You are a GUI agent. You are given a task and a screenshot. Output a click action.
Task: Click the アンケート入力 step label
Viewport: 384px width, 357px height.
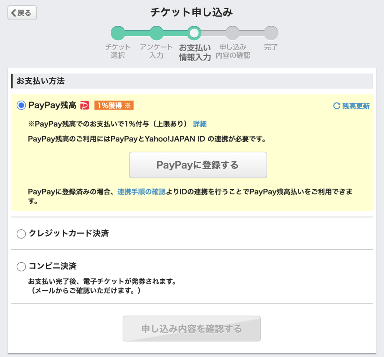click(x=156, y=51)
